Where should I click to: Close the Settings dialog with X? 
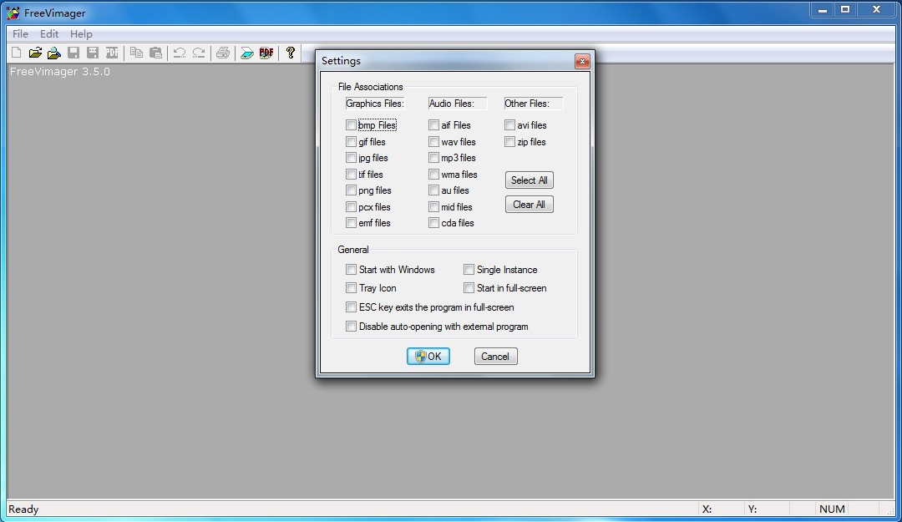point(582,61)
